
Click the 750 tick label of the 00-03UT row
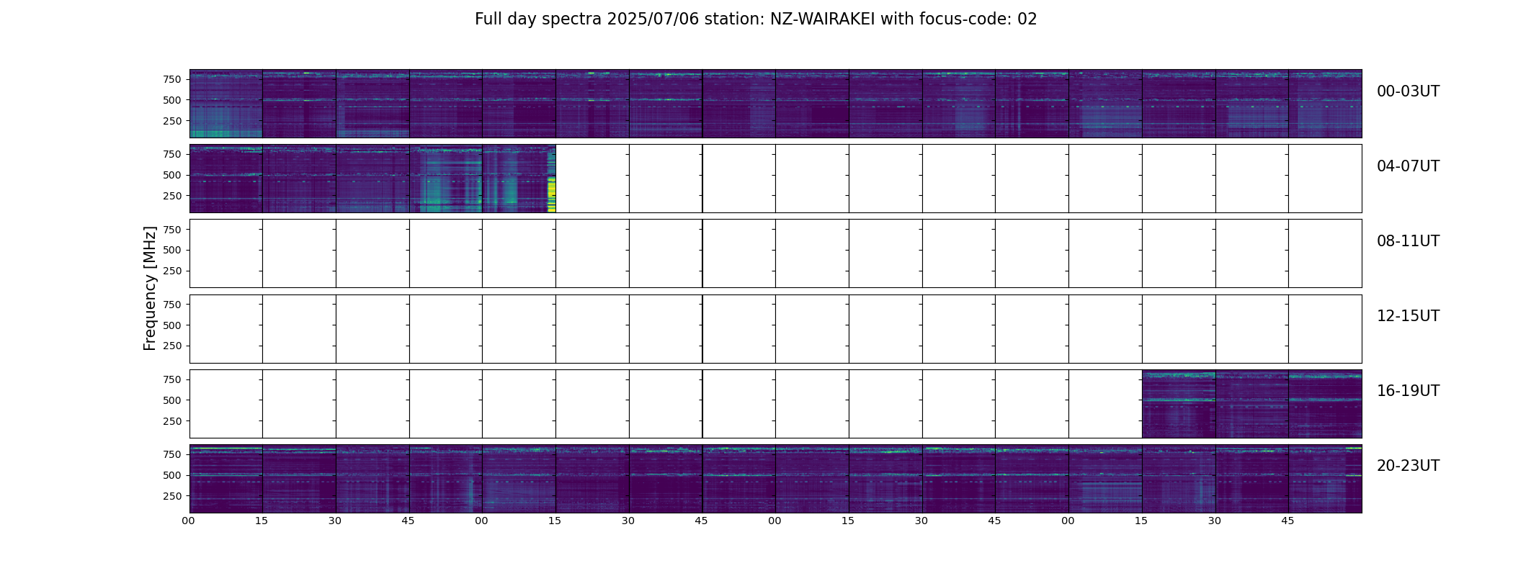coord(172,79)
